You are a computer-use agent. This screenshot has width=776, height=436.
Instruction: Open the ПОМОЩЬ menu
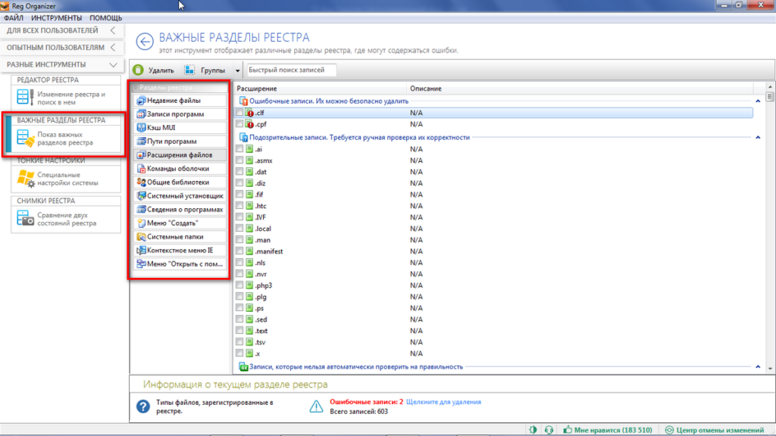pos(105,17)
